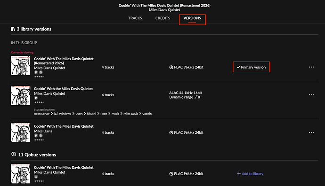Open Miles Davis Quintet artist in page header

(x=164, y=10)
